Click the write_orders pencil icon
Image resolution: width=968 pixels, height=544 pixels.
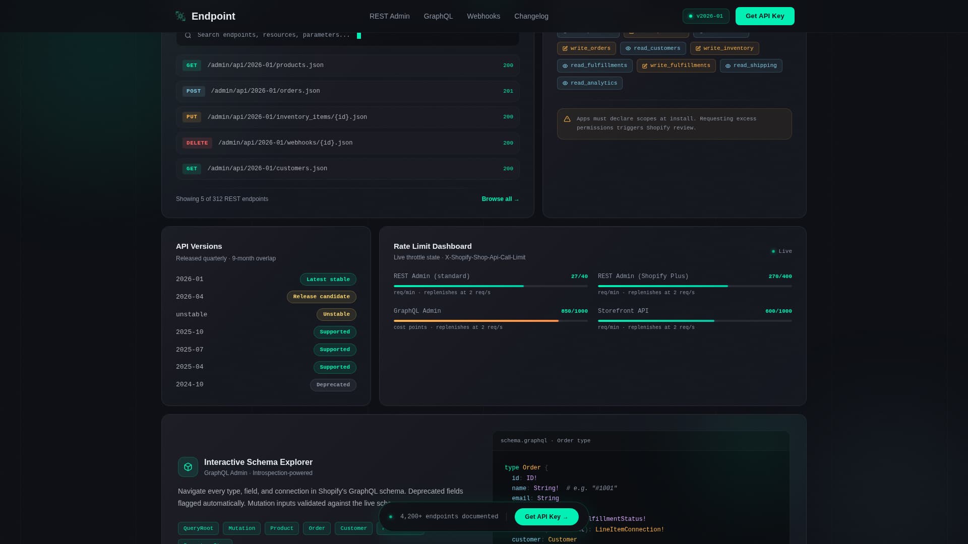[565, 49]
